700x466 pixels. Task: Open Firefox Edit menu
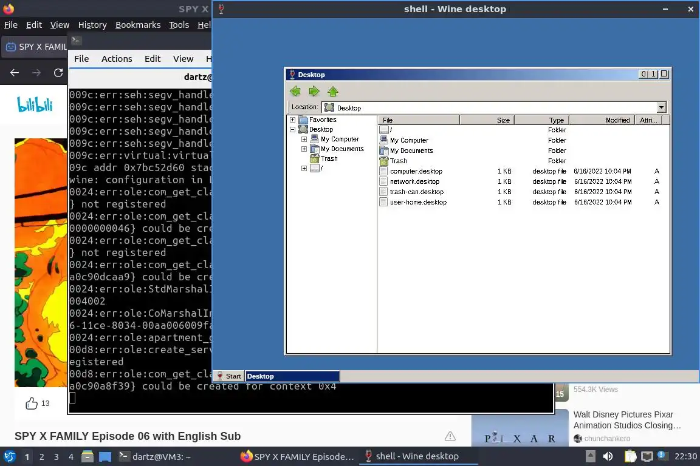click(x=34, y=25)
